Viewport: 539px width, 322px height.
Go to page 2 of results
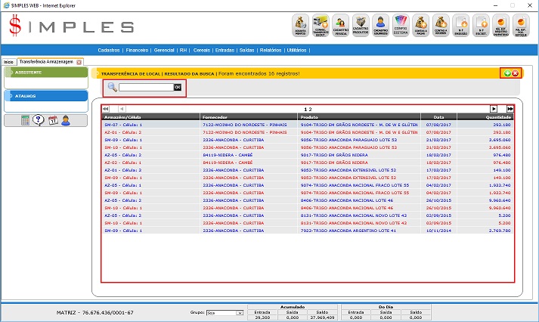pyautogui.click(x=310, y=110)
